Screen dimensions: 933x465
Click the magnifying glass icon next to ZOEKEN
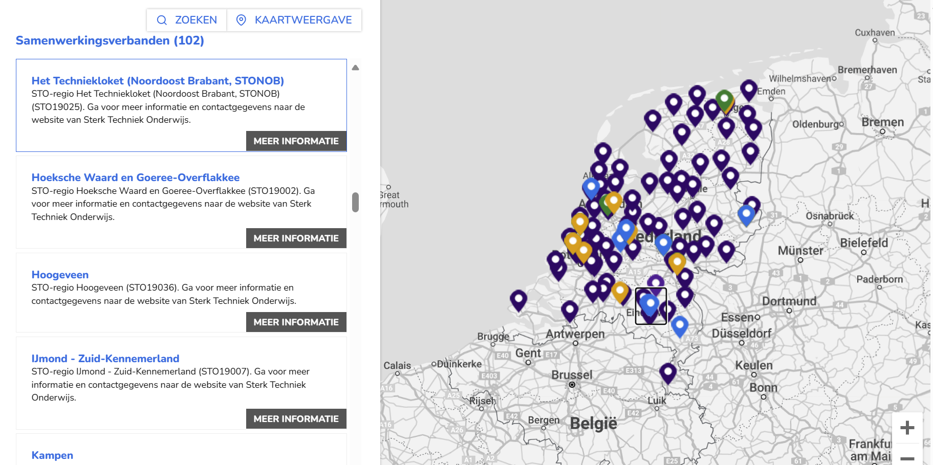pos(162,20)
